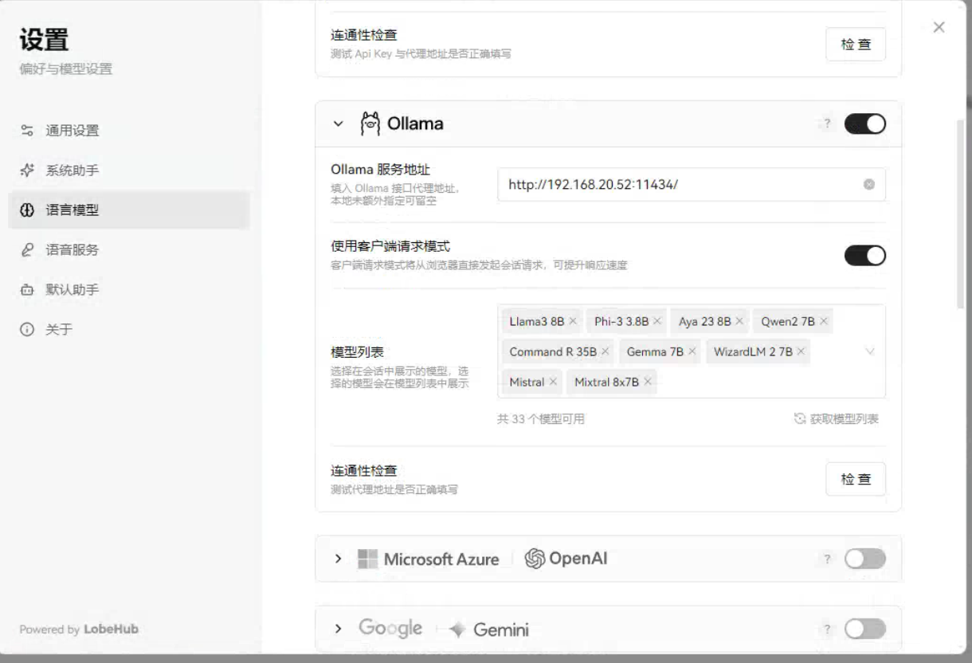Screen dimensions: 972x663
Task: Click the Ollama section title text
Action: (x=415, y=124)
